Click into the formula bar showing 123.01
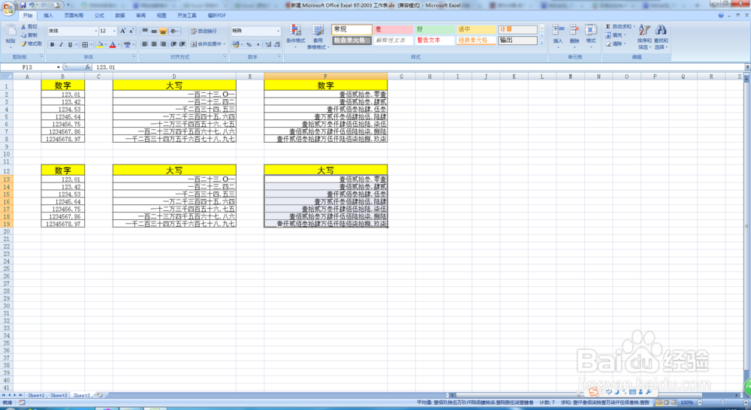The width and height of the screenshot is (751, 410). click(x=417, y=68)
